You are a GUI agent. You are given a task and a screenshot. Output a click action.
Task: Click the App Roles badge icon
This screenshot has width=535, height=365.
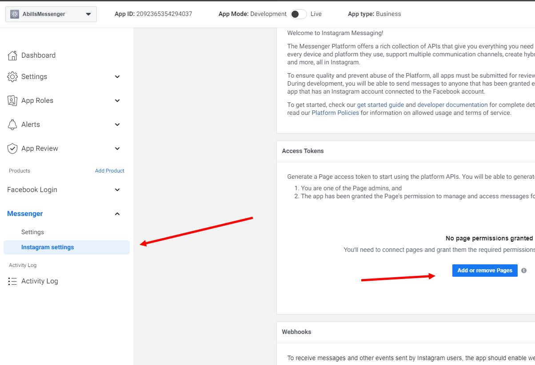point(12,101)
